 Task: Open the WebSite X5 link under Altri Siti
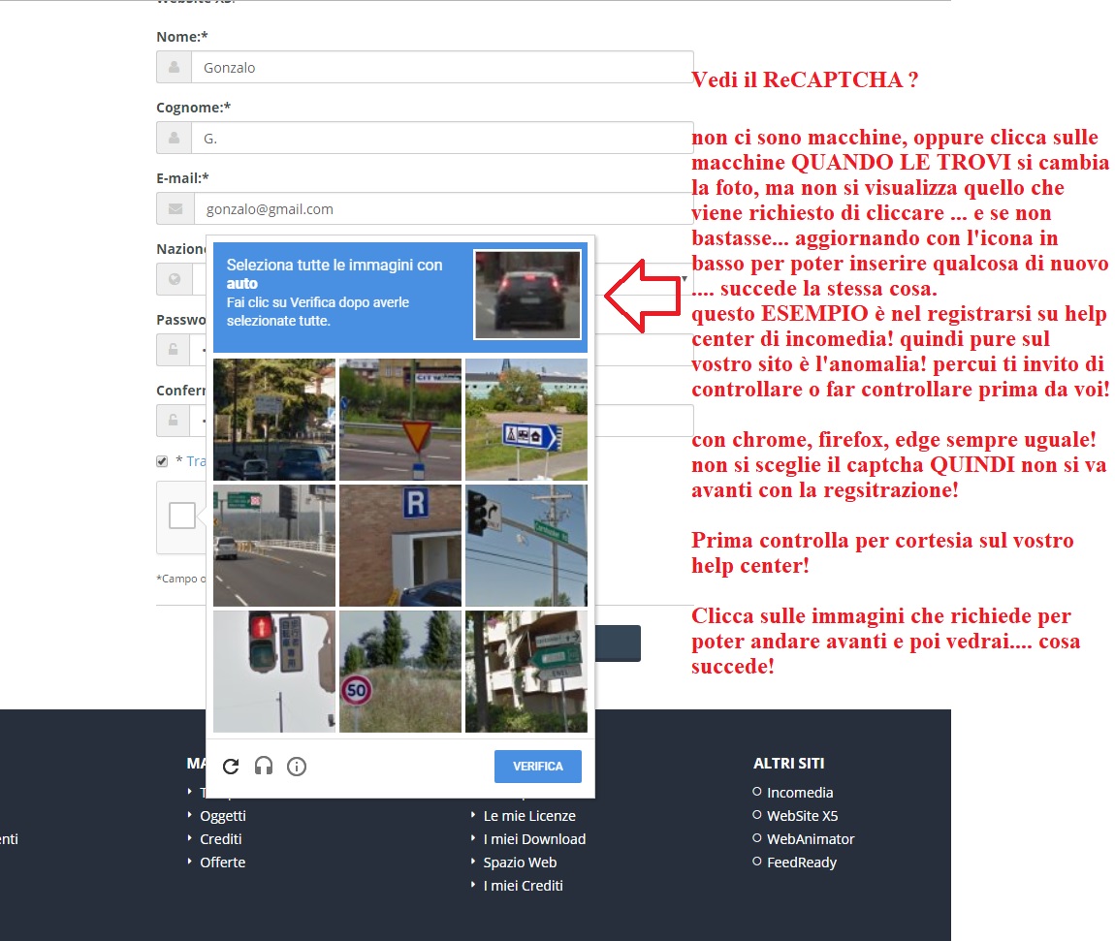click(x=802, y=816)
